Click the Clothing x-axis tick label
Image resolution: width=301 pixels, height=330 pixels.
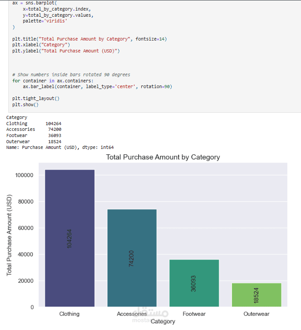(70, 314)
